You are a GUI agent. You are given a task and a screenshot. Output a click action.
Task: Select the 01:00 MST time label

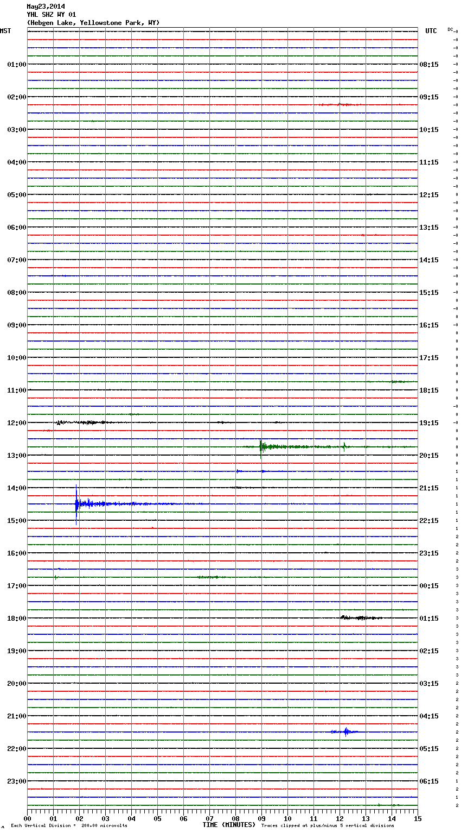[17, 65]
